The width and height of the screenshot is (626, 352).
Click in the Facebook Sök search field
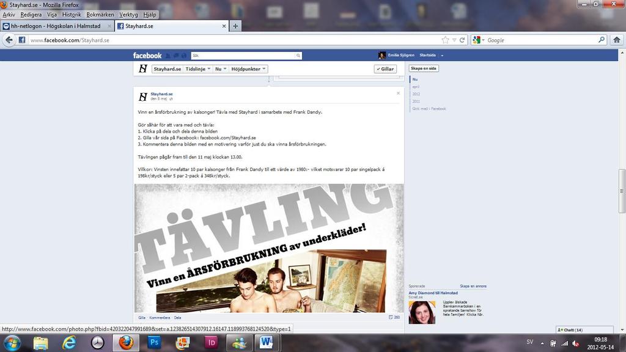(x=243, y=56)
